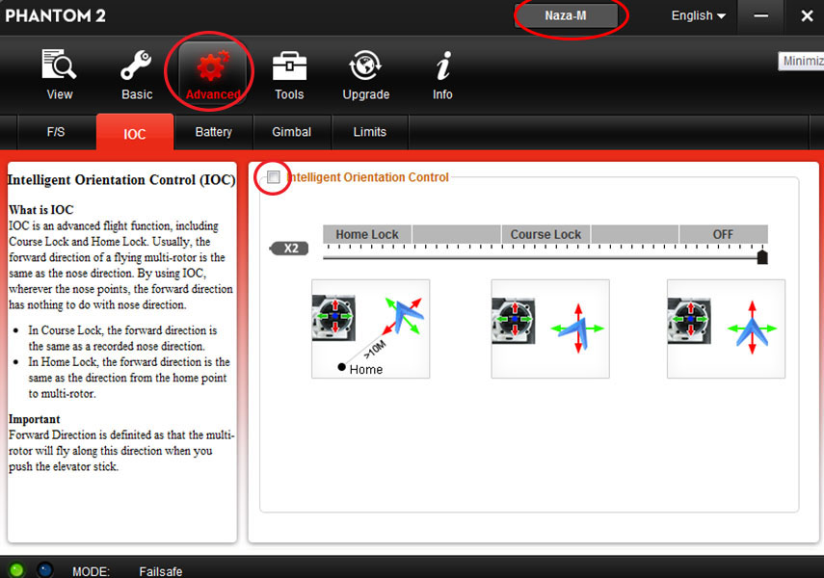This screenshot has height=578, width=824.
Task: Click the MODE: label in status bar
Action: click(91, 571)
